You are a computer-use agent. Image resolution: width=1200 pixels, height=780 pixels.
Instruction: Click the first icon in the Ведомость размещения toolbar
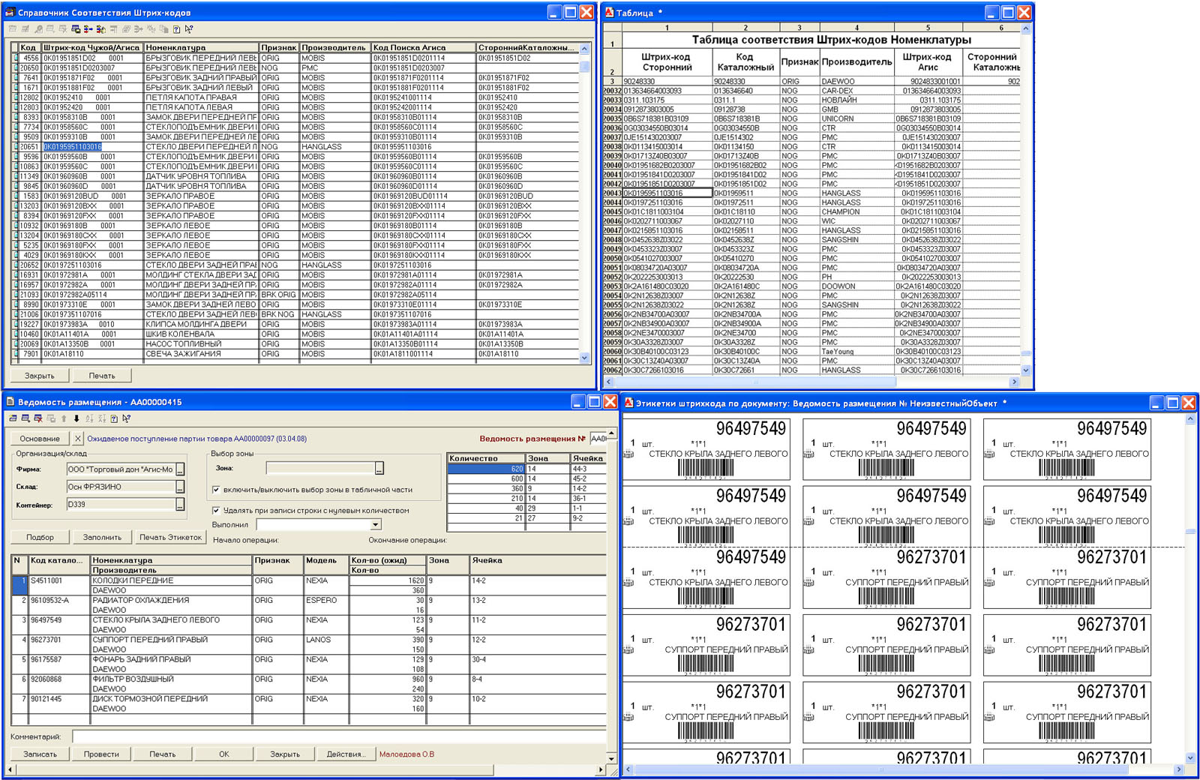pos(13,418)
